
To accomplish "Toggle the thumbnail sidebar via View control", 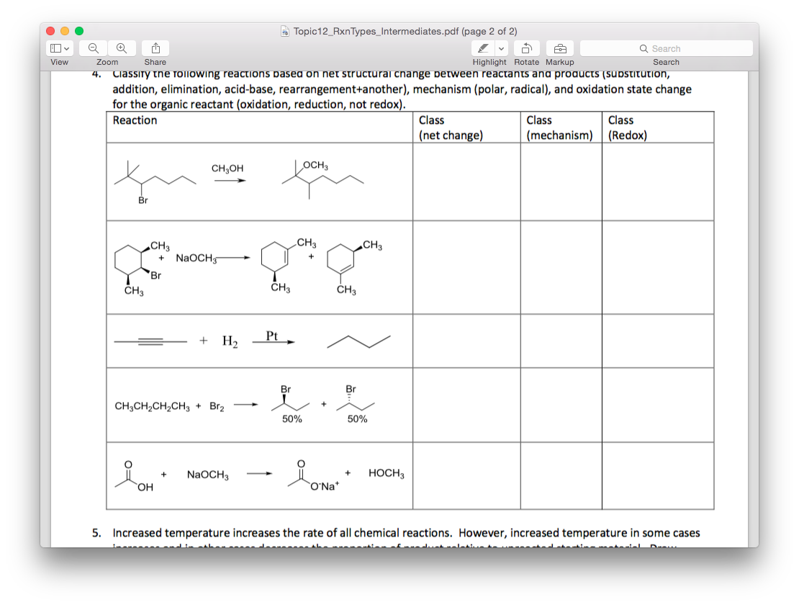I will [x=55, y=48].
